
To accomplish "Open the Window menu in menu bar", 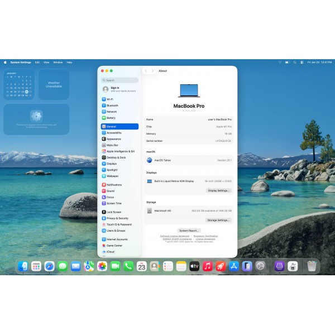I will 58,62.
